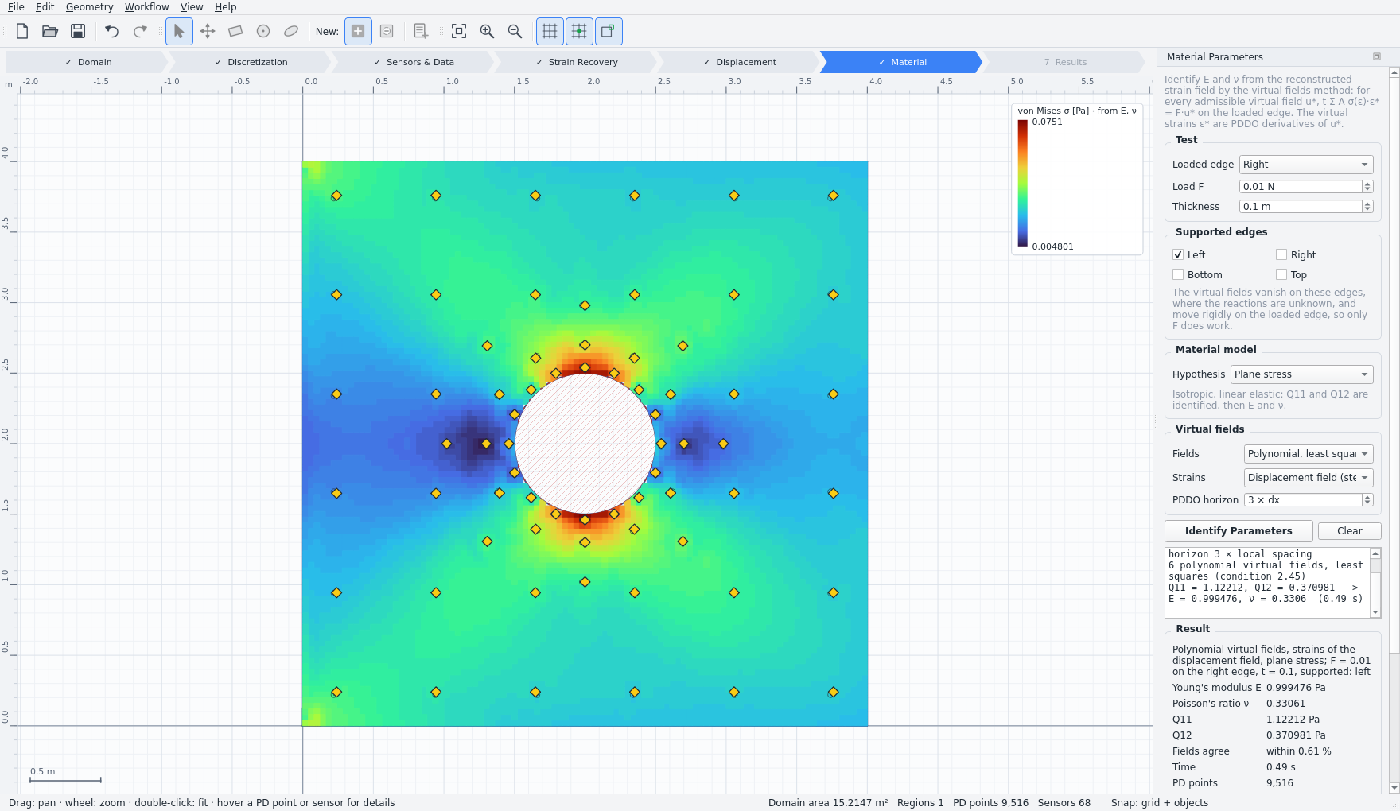Click the top-left corner sensor marker
1400x811 pixels.
point(336,196)
